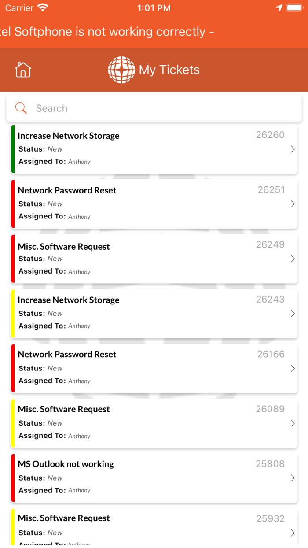308x548 pixels.
Task: Expand ticket 26251 with its arrow
Action: click(x=293, y=204)
